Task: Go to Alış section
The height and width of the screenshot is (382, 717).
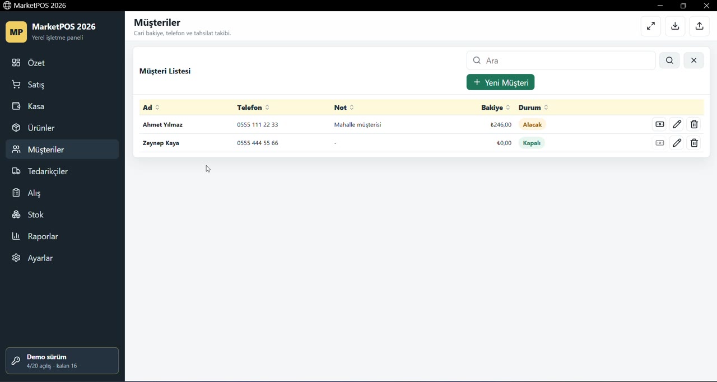Action: (62, 193)
